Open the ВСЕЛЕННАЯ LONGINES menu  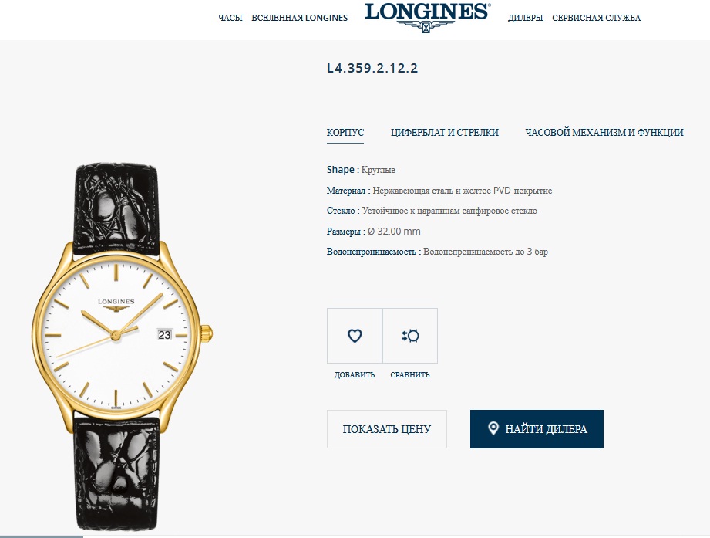(299, 18)
